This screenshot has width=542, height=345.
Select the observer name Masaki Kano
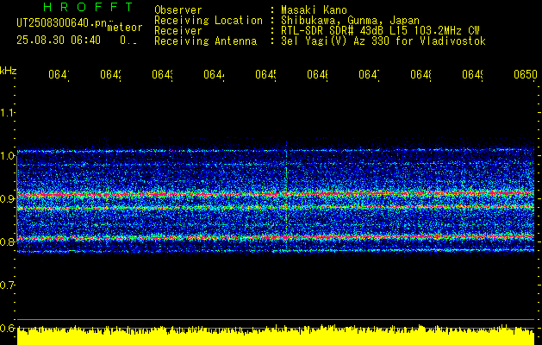point(314,10)
